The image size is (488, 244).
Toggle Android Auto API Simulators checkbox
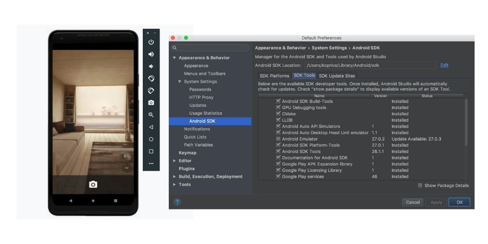(x=278, y=126)
